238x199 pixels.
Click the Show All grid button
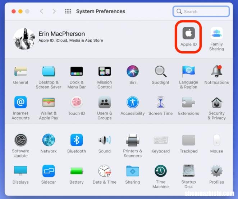tap(68, 11)
